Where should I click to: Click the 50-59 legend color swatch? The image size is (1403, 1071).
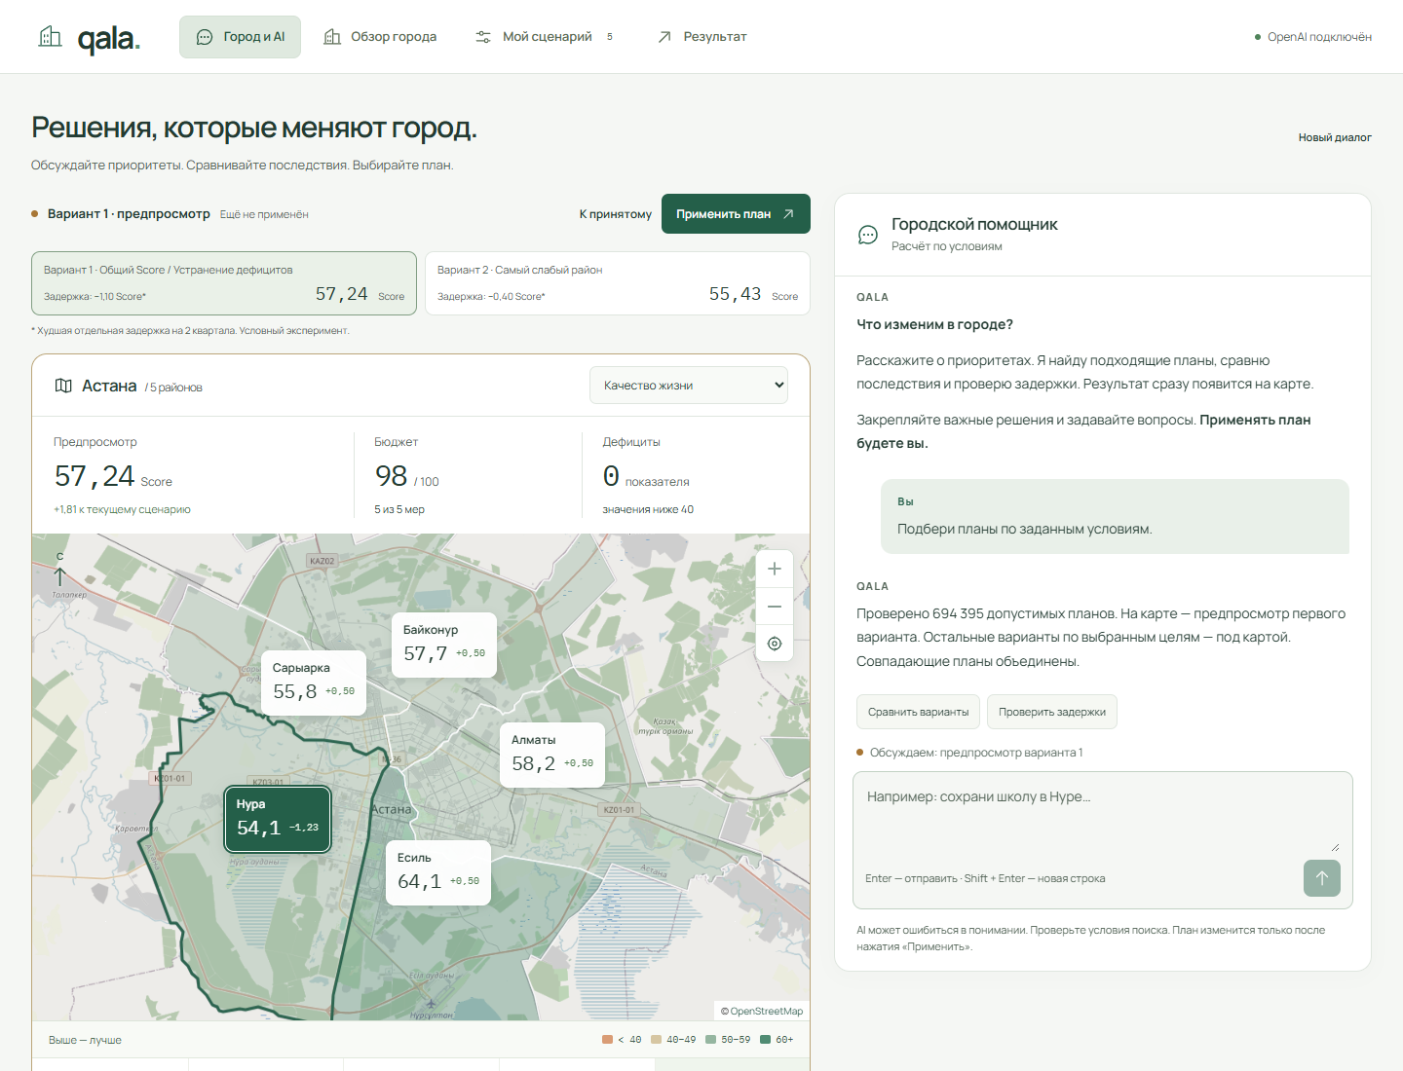(711, 1040)
